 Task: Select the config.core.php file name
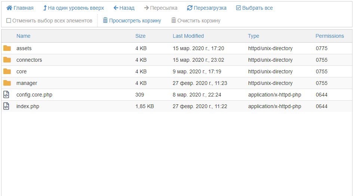(34, 95)
